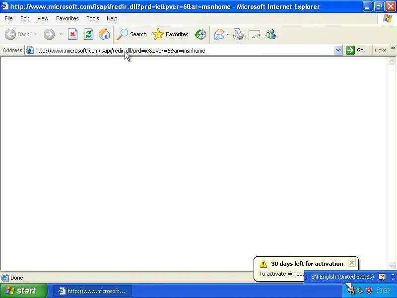Open the View menu

click(43, 18)
